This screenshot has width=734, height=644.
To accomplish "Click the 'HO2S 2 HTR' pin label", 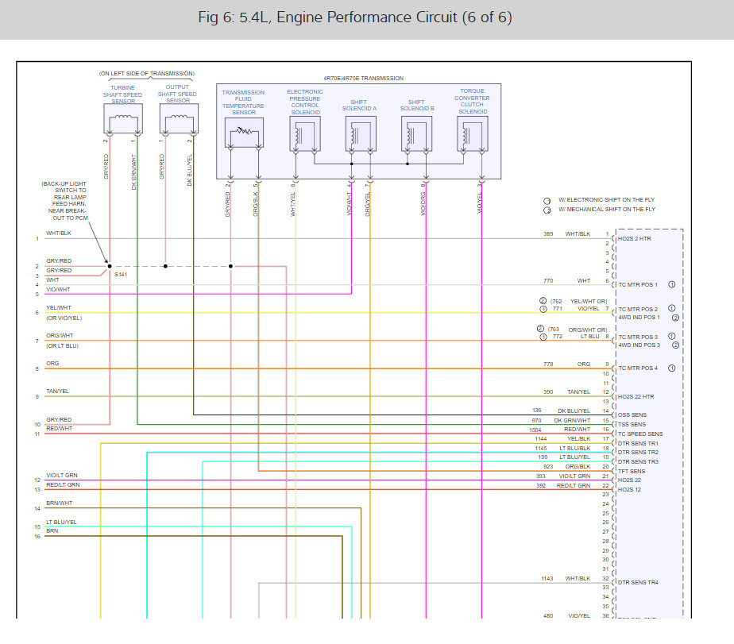I will tap(634, 239).
